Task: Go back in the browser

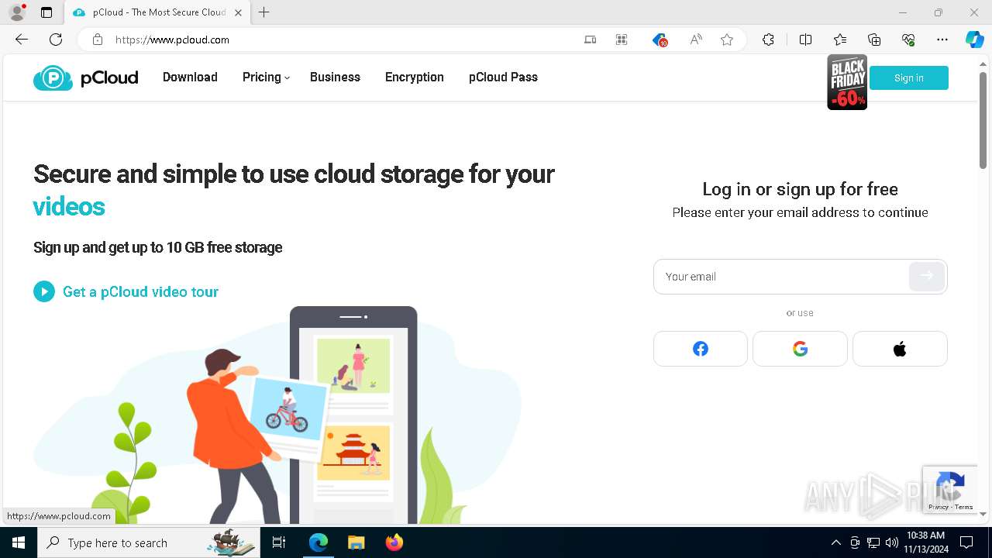Action: coord(22,40)
